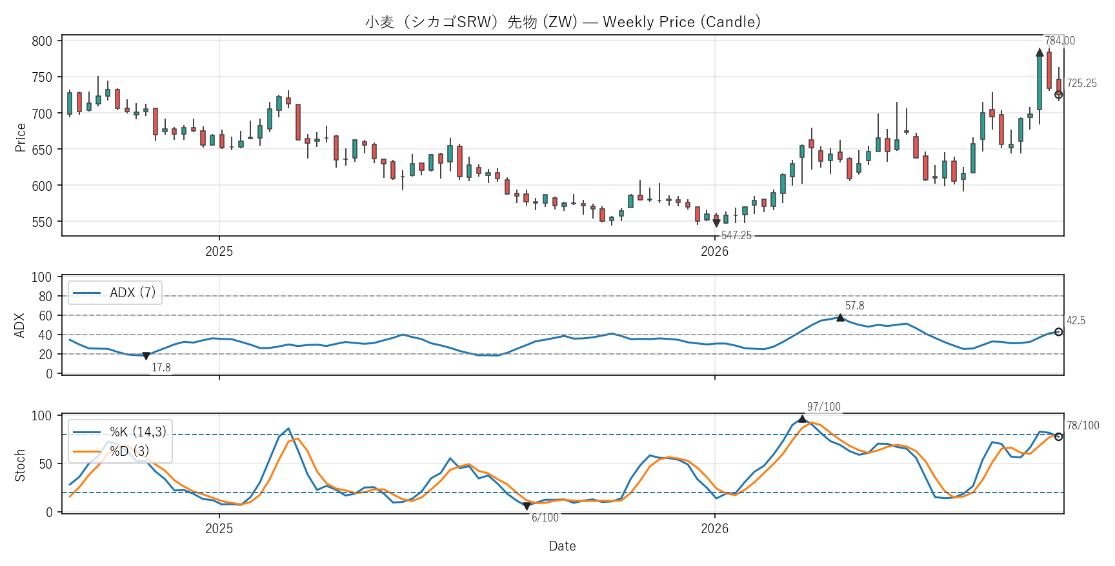This screenshot has height=566, width=1115.
Task: Select the ADX trough triangle marker
Action: tap(146, 356)
